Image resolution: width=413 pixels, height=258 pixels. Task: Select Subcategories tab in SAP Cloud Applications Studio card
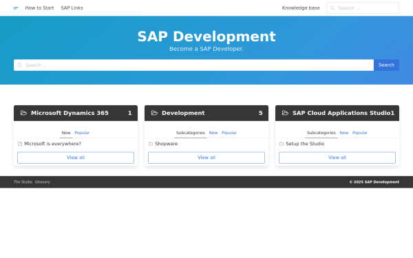pyautogui.click(x=321, y=133)
